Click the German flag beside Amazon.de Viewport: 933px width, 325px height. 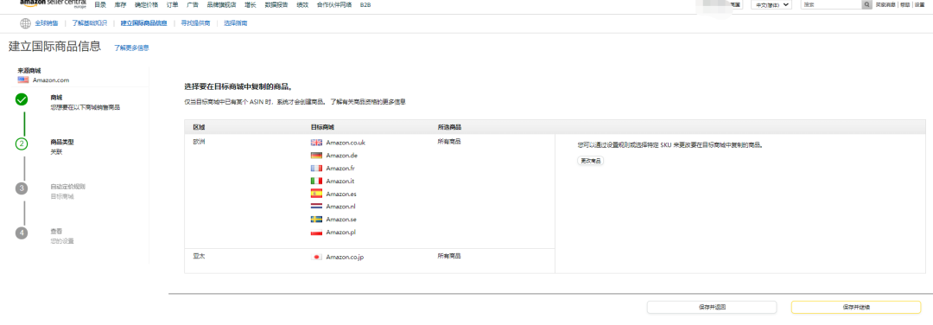[x=316, y=156]
